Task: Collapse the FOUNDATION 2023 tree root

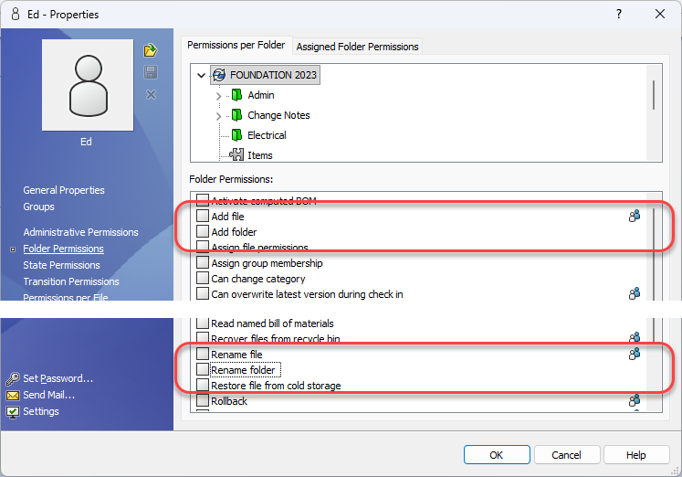Action: [201, 75]
